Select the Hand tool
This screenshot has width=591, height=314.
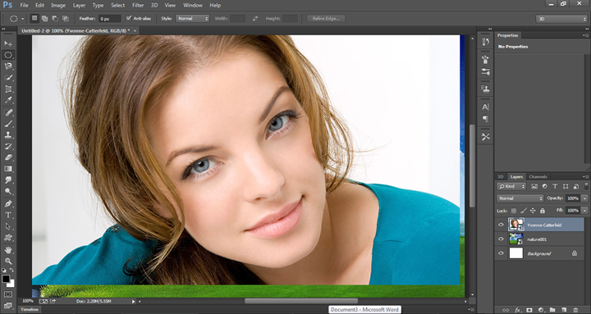8,249
